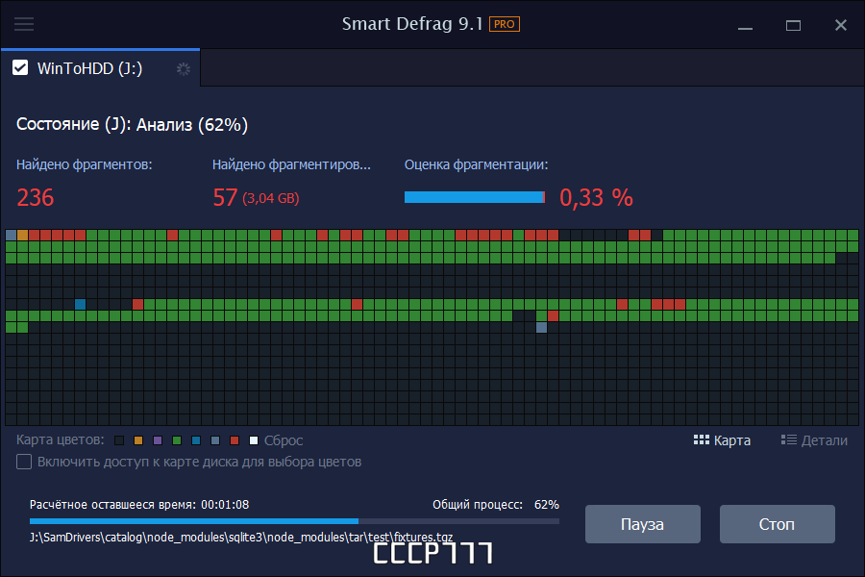Enable Включить доступ к карте диска checkbox
This screenshot has height=577, width=865.
24,462
